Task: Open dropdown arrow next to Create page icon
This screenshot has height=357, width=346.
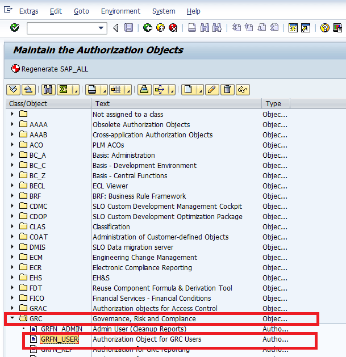Action: coord(201,90)
